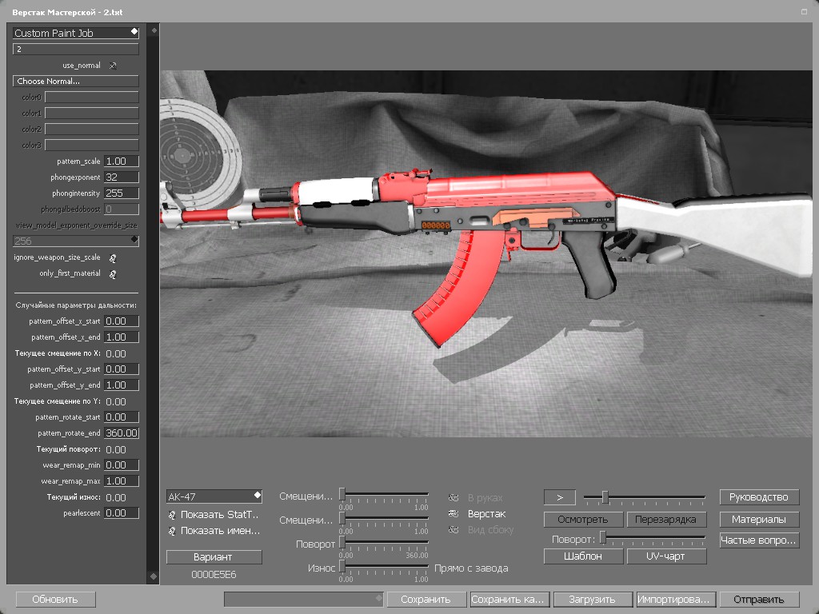
Task: Click the Сохранить button
Action: pos(426,600)
